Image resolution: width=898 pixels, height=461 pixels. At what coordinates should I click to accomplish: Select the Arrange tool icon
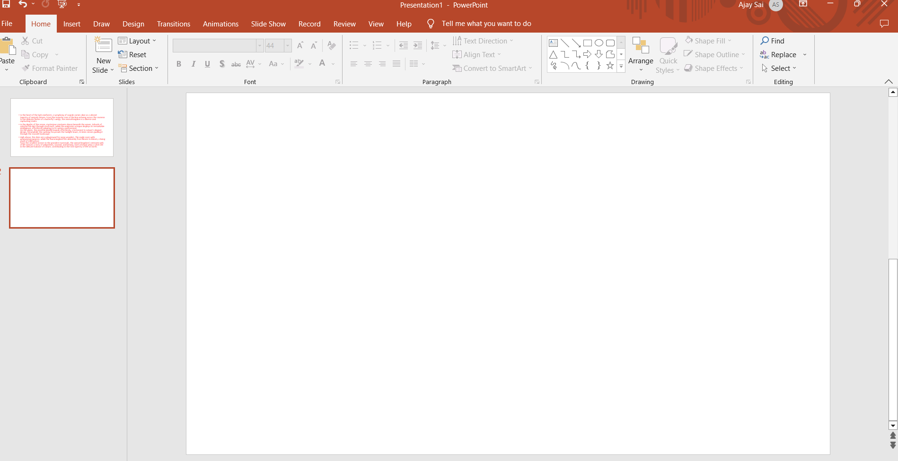(640, 46)
